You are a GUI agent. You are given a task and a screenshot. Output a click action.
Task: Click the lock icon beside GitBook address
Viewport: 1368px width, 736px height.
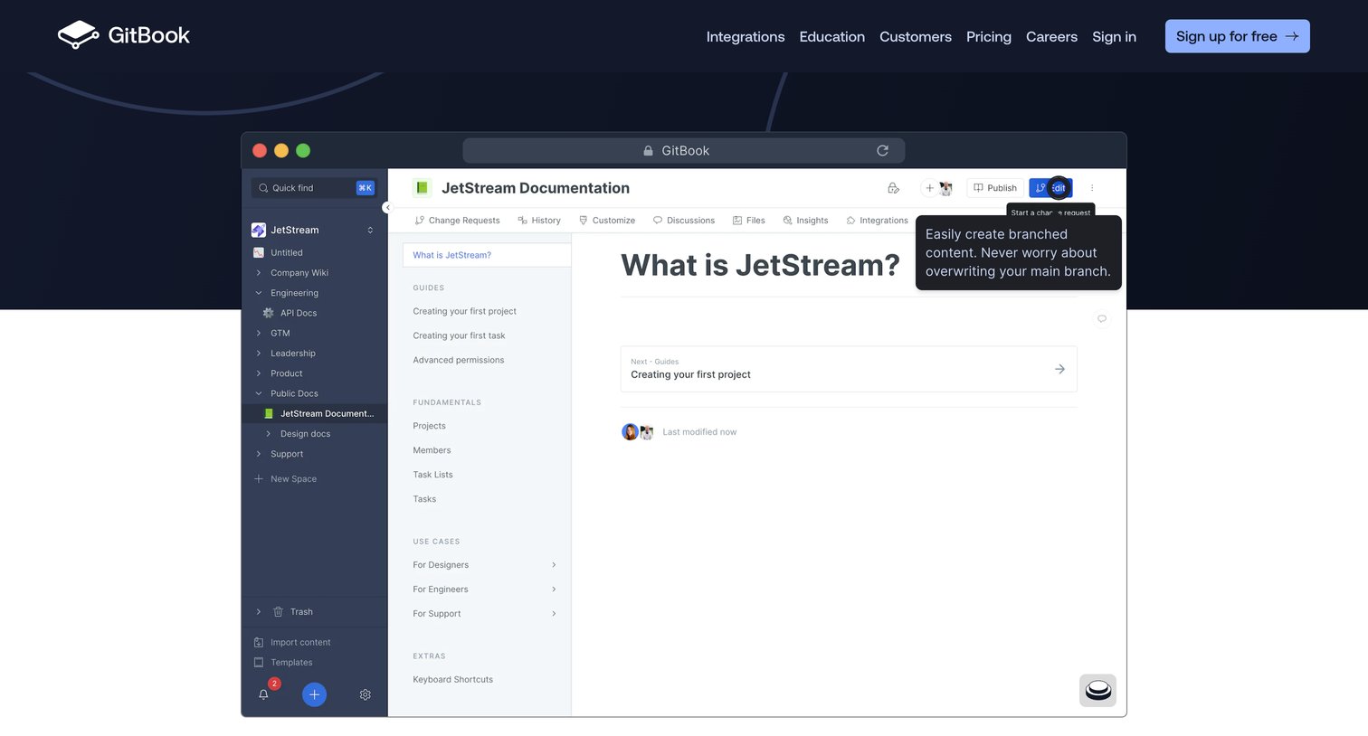(x=648, y=151)
